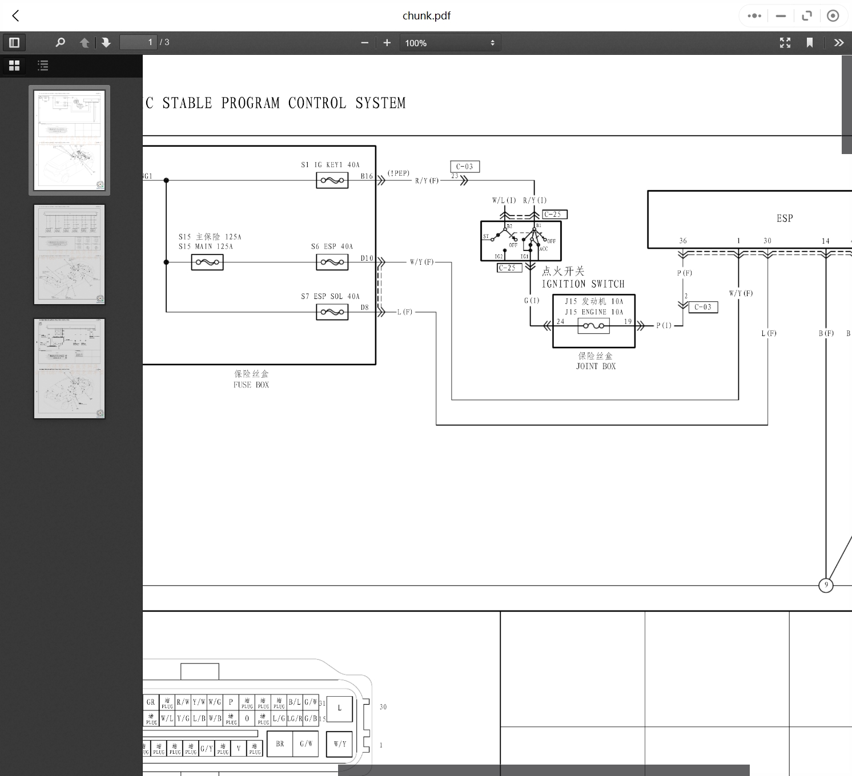
Task: Click the vertical scrollbar on the document
Action: (846, 105)
